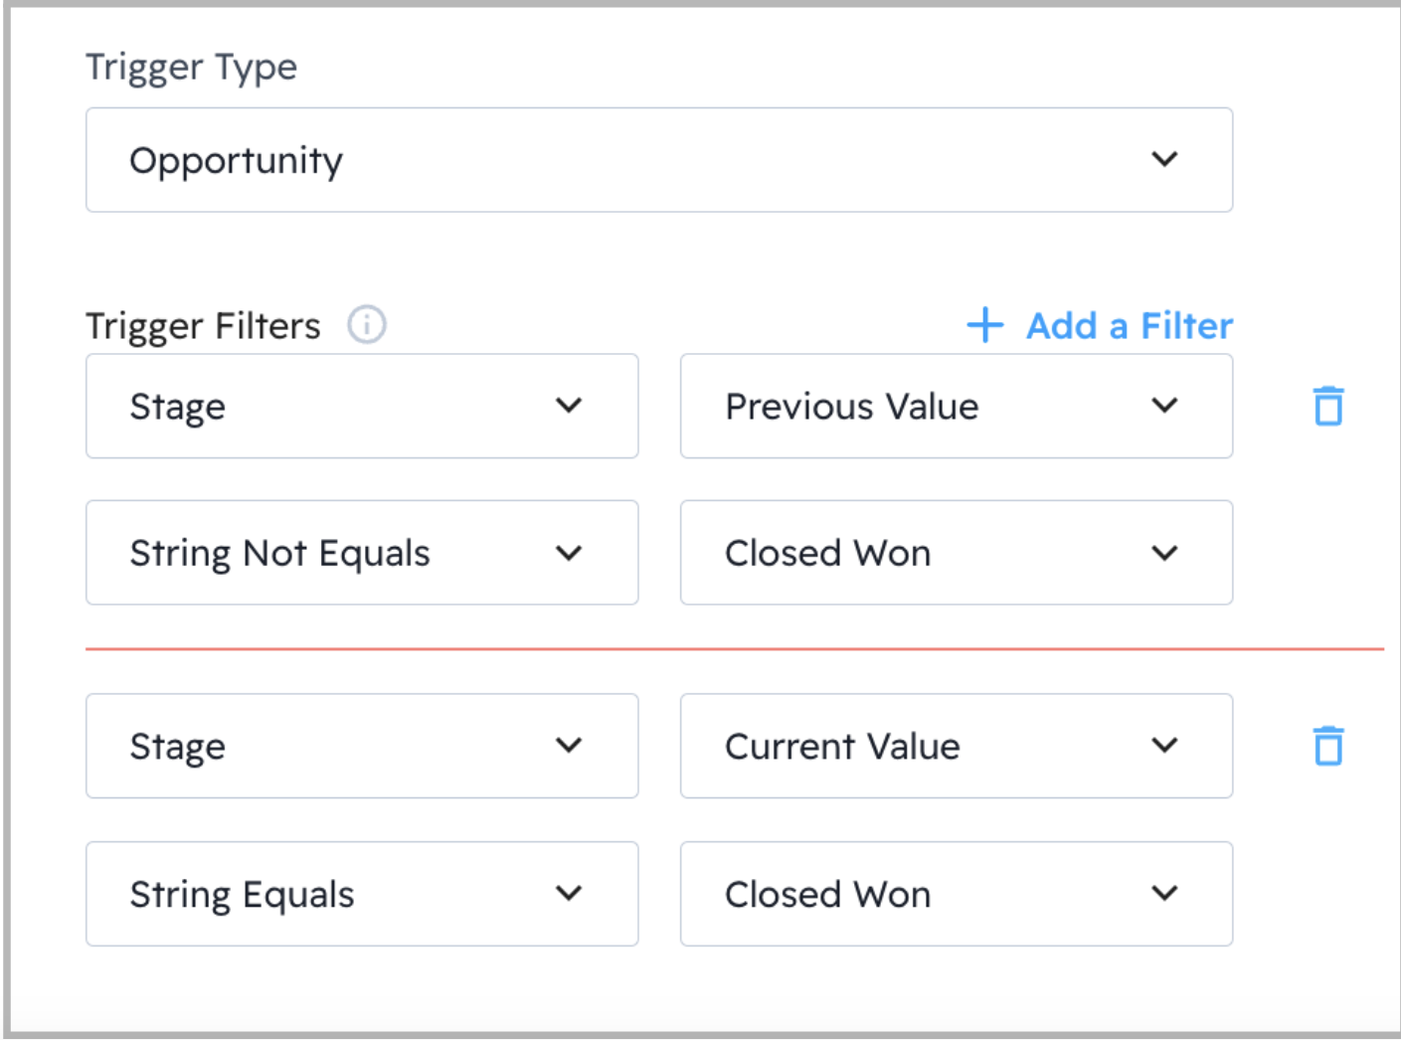Delete the Current Value stage filter

[x=1328, y=746]
